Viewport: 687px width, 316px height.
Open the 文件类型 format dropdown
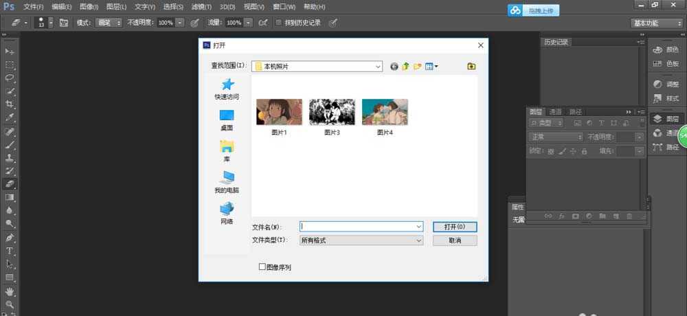(x=418, y=240)
